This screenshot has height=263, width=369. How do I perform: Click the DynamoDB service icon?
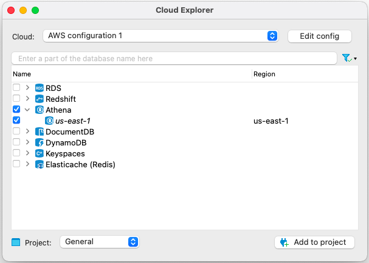(40, 142)
